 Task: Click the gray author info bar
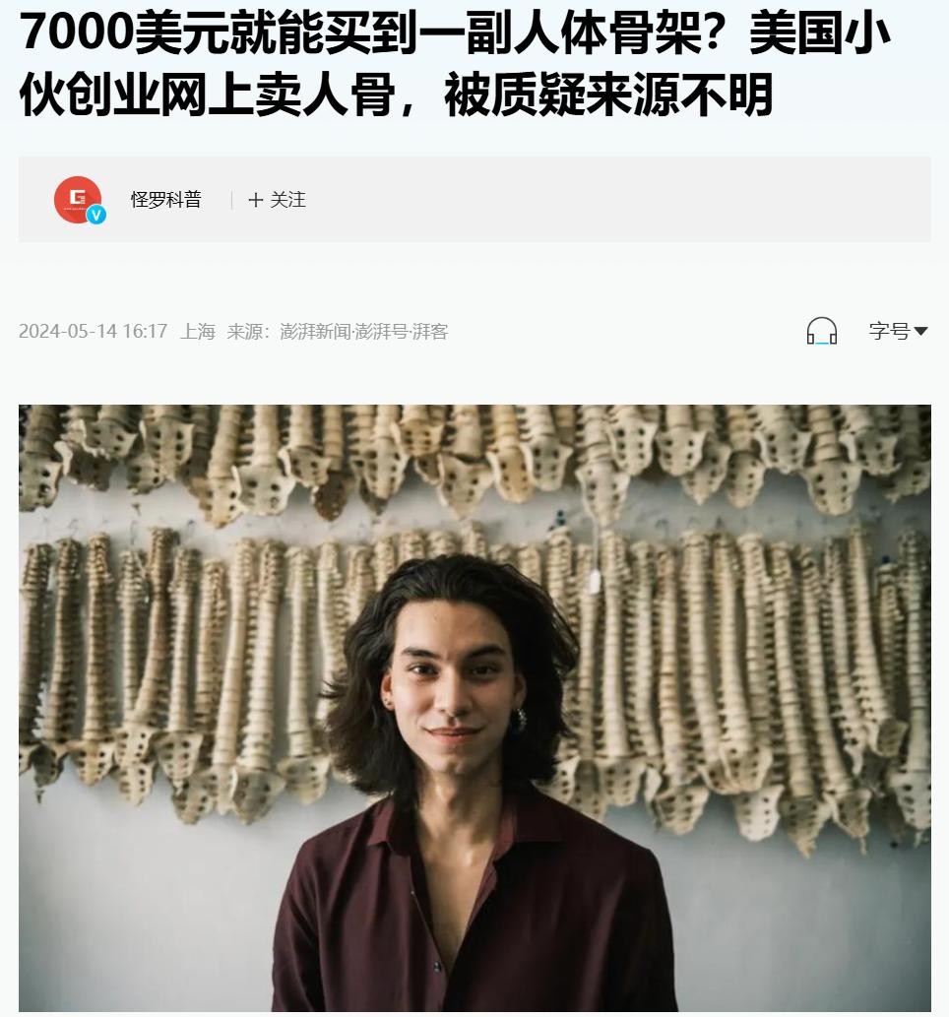point(474,199)
